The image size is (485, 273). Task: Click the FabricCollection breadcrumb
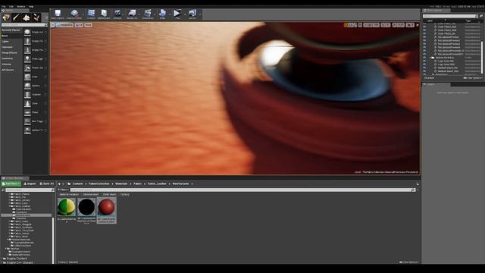tap(99, 184)
